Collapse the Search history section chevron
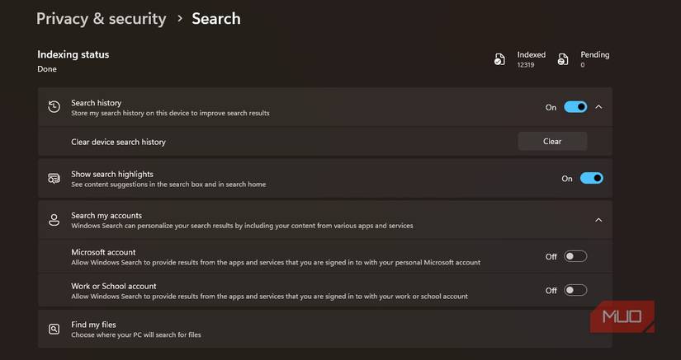The width and height of the screenshot is (681, 360). (x=599, y=107)
